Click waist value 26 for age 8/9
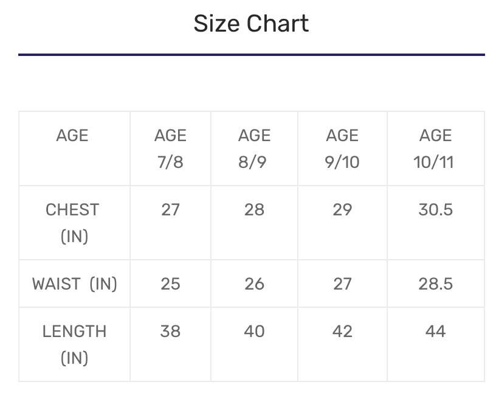Viewport: 496px width, 407px height. tap(254, 284)
